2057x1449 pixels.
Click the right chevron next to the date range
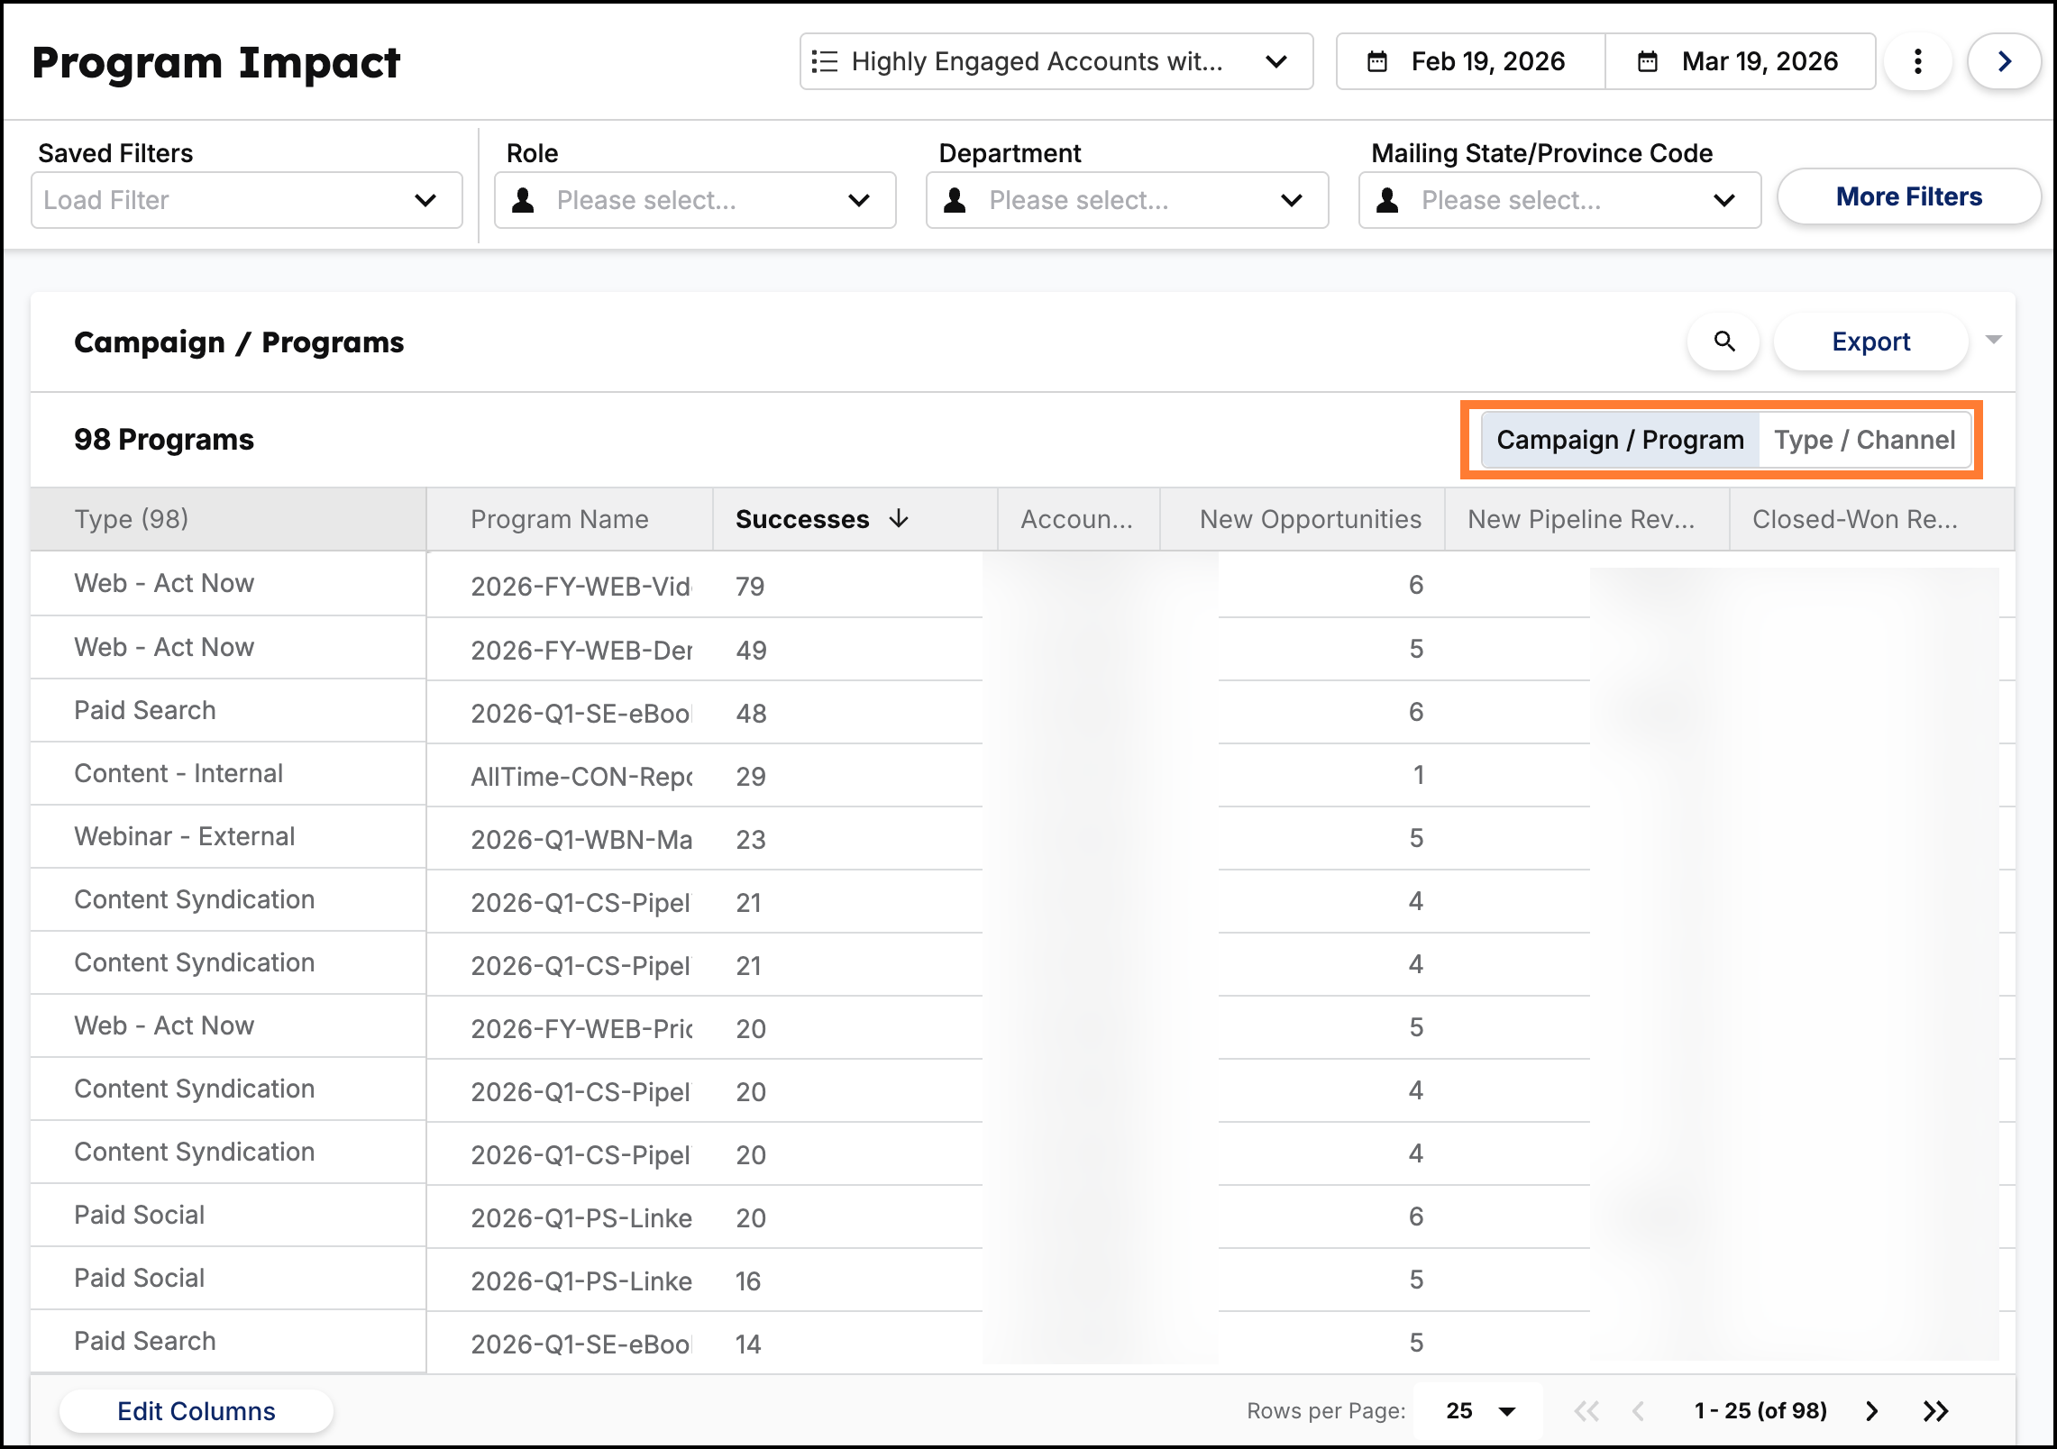pos(2004,61)
